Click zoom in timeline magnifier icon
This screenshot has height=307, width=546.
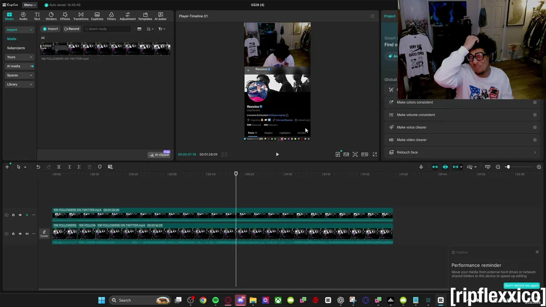click(x=539, y=167)
